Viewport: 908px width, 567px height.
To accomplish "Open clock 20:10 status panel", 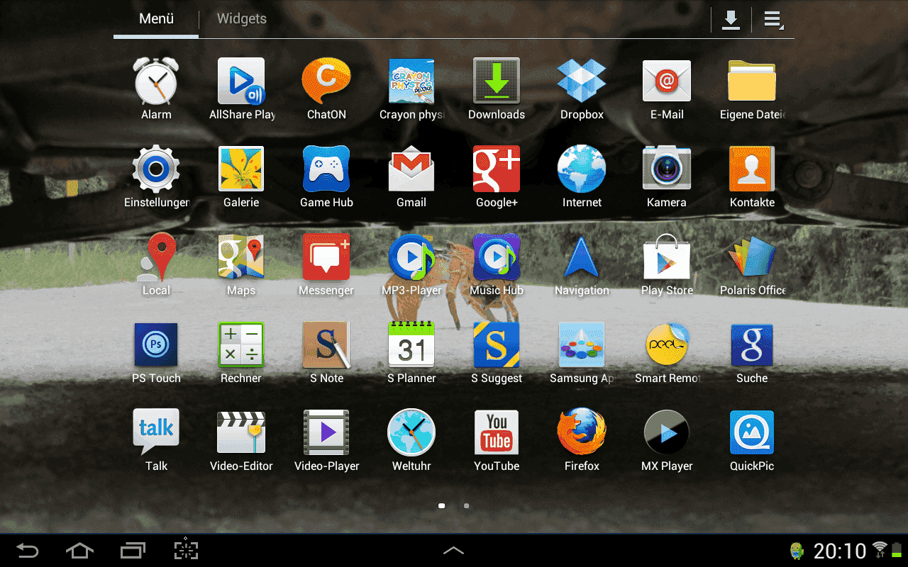I will [840, 551].
